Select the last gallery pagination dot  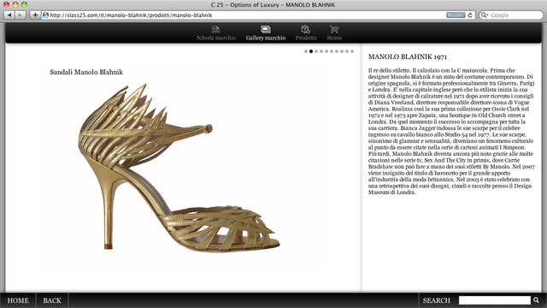(352, 51)
